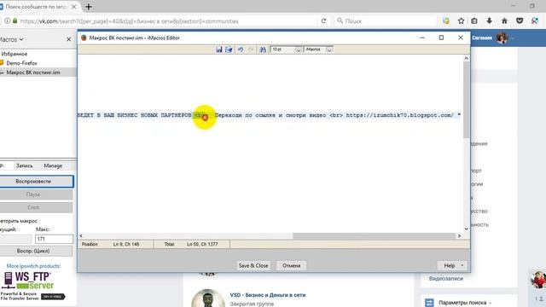Screen dimensions: 546x307
Task: Click the Firefox Home icon
Action: click(504, 20)
